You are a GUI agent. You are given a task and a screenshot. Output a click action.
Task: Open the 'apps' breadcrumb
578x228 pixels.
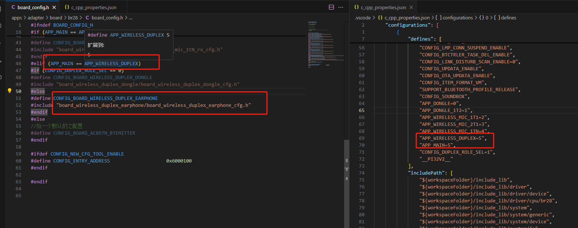pos(17,18)
